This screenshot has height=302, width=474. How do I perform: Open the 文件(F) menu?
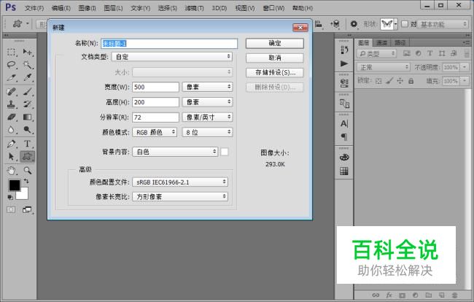(x=34, y=8)
